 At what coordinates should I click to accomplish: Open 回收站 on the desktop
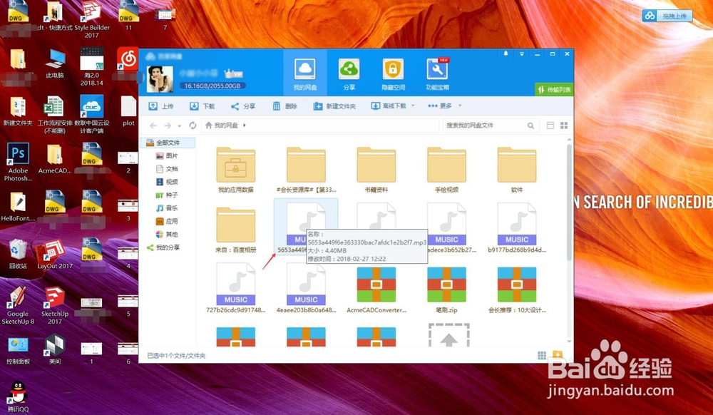tap(18, 255)
